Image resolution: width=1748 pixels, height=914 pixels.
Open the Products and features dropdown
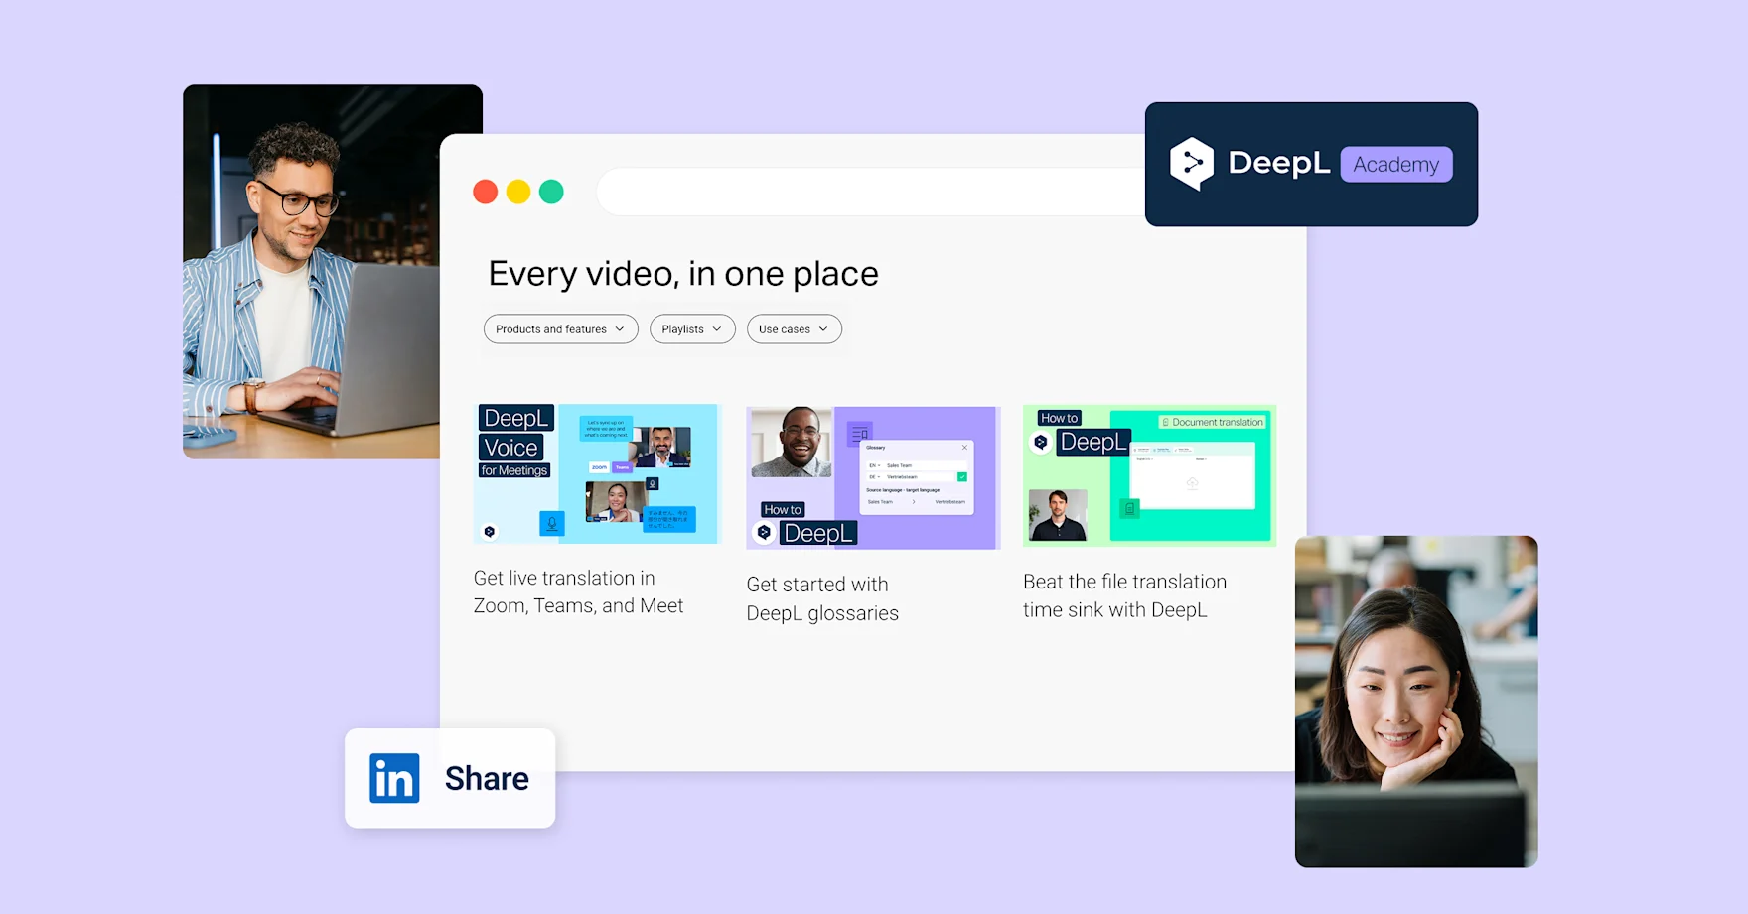click(x=561, y=329)
